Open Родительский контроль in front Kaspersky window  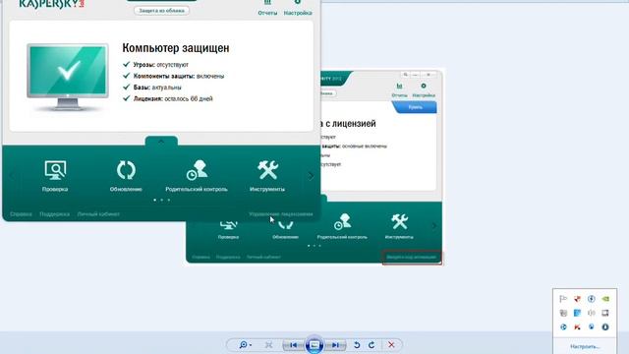pos(197,175)
